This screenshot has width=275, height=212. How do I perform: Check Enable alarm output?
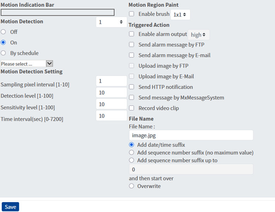(x=131, y=34)
